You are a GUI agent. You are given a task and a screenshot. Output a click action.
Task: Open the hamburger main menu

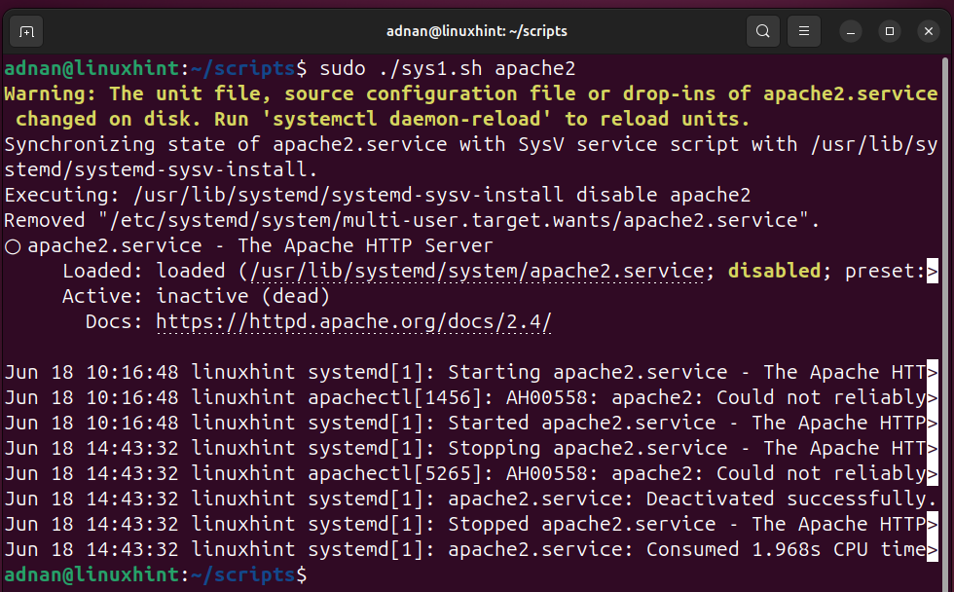[x=803, y=31]
